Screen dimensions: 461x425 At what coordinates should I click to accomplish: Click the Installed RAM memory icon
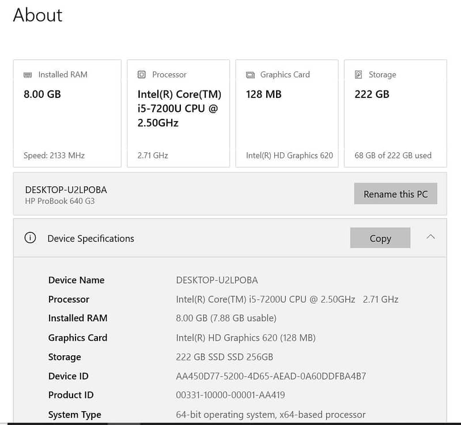coord(28,75)
